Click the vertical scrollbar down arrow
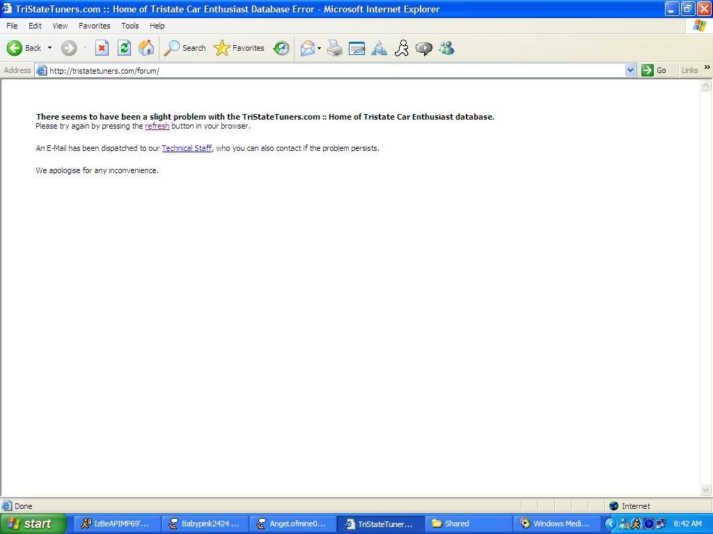Screen dimensions: 713x534 [x=706, y=489]
